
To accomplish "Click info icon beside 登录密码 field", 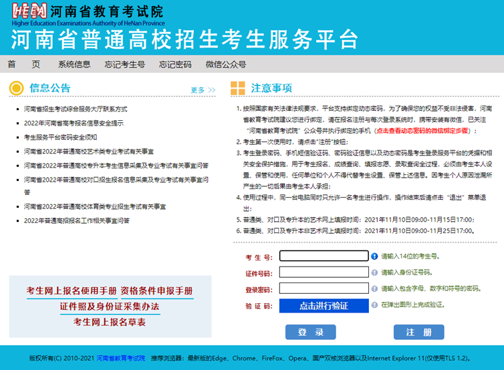I will click(374, 289).
